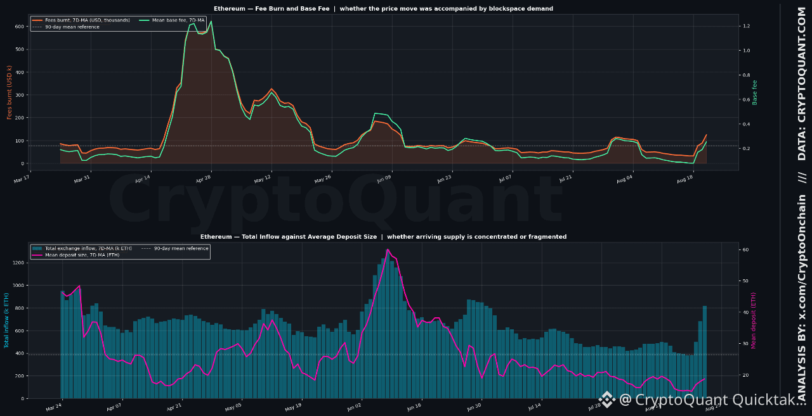Select the Aug 04 tick on top chart axis
812x416 pixels.
(624, 179)
